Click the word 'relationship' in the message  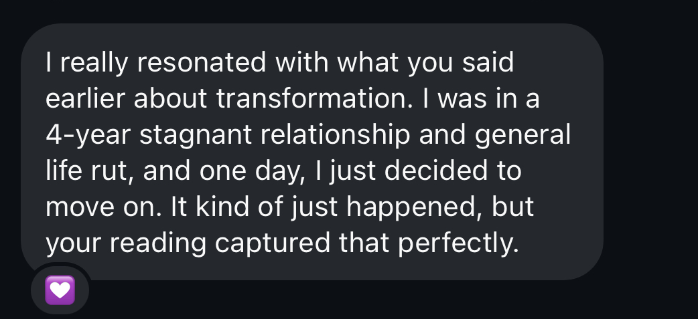click(x=335, y=136)
